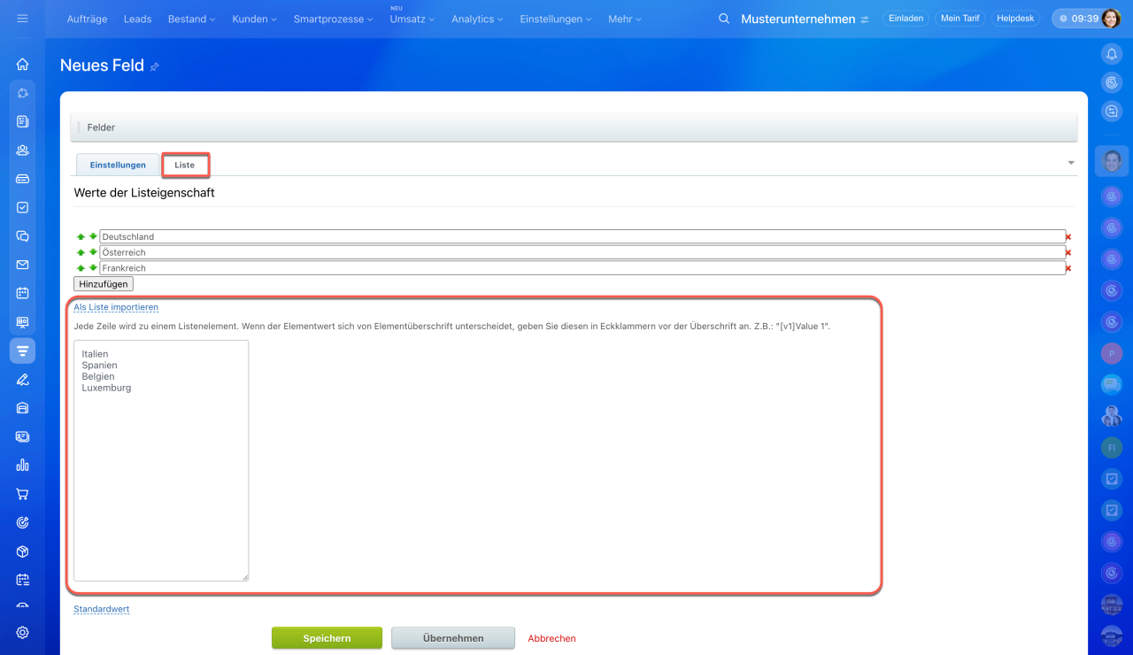This screenshot has height=655, width=1133.
Task: Expand the Bestand menu
Action: pos(191,19)
